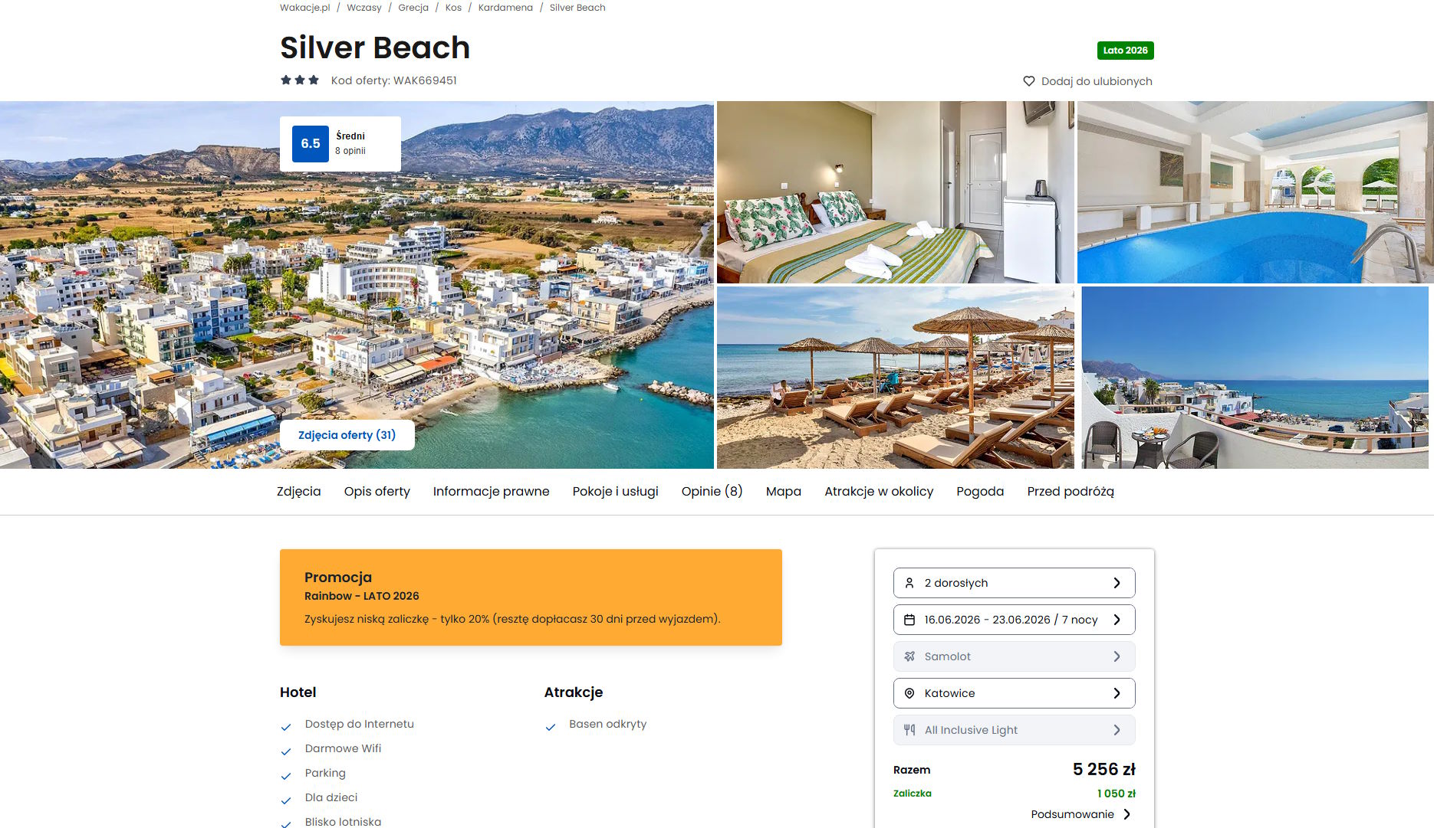The width and height of the screenshot is (1434, 828).
Task: Click the location pin icon beside Katowice
Action: (909, 693)
